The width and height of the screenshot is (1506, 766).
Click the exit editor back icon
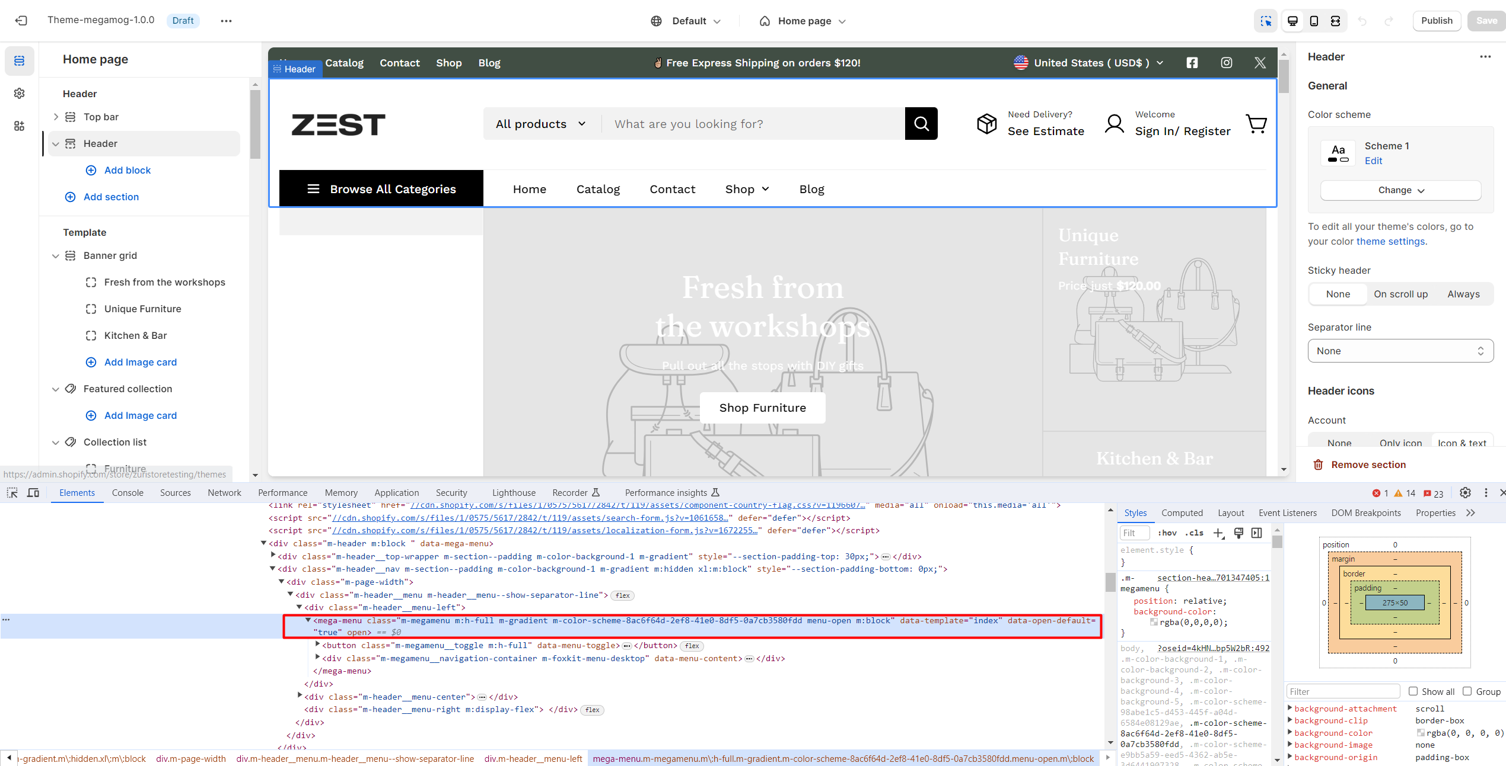tap(21, 21)
